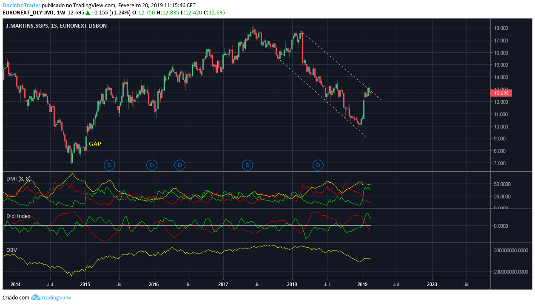Image resolution: width=535 pixels, height=305 pixels.
Task: Click the green up-arrow beside 12.695 in header
Action: 88,13
